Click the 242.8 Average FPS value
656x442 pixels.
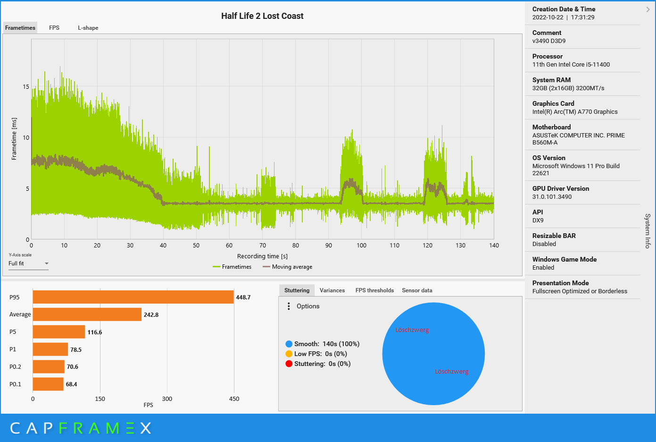click(x=151, y=315)
